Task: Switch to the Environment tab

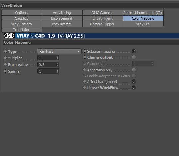Action: click(x=103, y=18)
